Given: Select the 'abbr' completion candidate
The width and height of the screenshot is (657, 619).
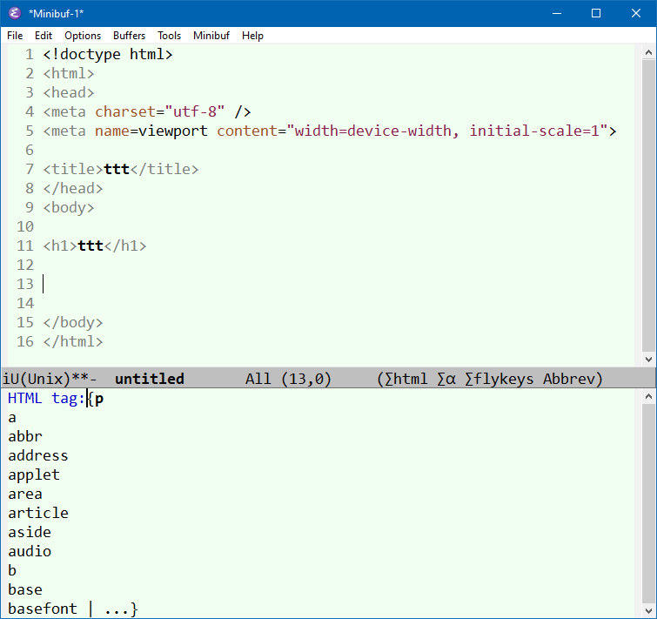Looking at the screenshot, I should 25,436.
